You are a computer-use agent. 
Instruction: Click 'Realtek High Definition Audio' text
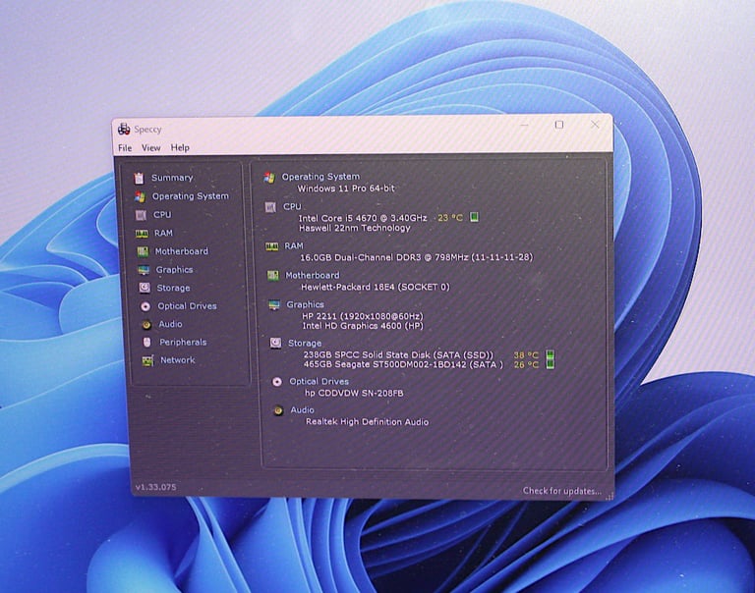[367, 422]
